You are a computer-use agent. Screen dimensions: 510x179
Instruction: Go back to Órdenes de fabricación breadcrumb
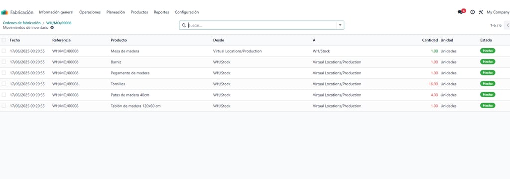22,23
